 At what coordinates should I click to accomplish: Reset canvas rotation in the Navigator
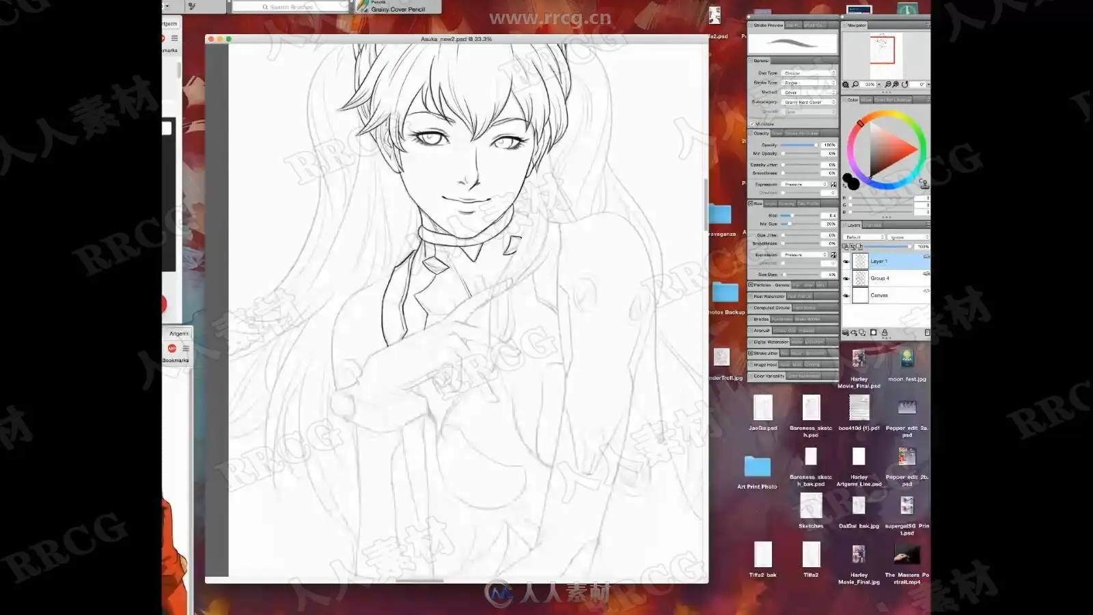(x=905, y=85)
